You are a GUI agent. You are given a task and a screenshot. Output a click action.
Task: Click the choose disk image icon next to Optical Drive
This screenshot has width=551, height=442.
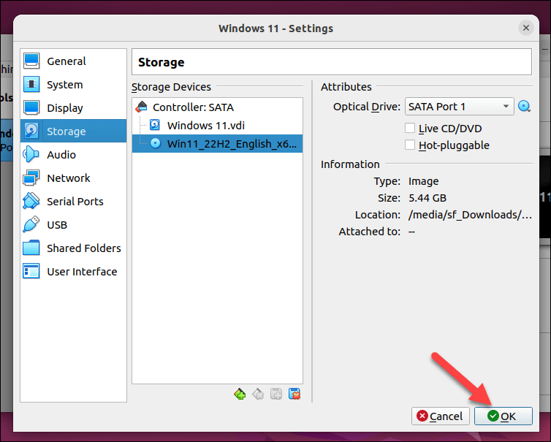coord(524,107)
